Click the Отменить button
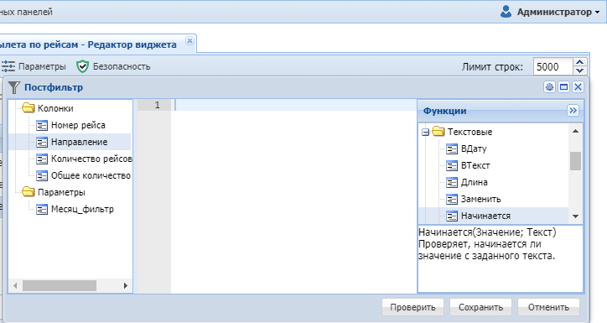Image resolution: width=607 pixels, height=323 pixels. click(548, 307)
